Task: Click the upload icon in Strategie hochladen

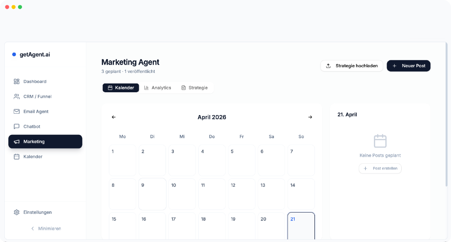Action: [x=328, y=66]
